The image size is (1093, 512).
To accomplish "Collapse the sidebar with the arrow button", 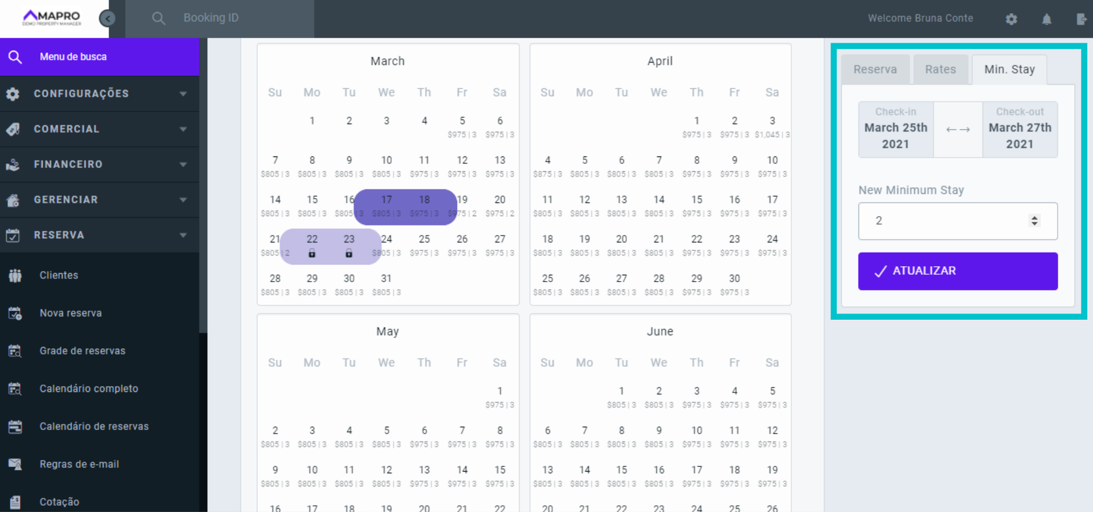I will click(107, 19).
